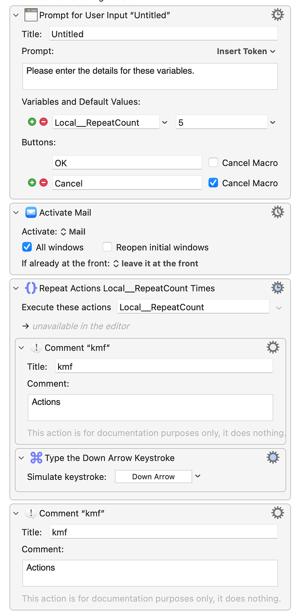The width and height of the screenshot is (299, 614).
Task: Open the dropdown arrow beside Down Arrow keystroke
Action: pos(198,476)
